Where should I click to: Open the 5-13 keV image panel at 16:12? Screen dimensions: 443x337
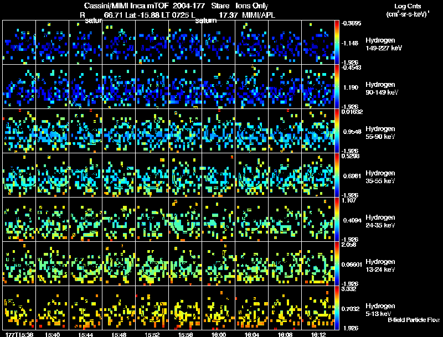(x=318, y=308)
